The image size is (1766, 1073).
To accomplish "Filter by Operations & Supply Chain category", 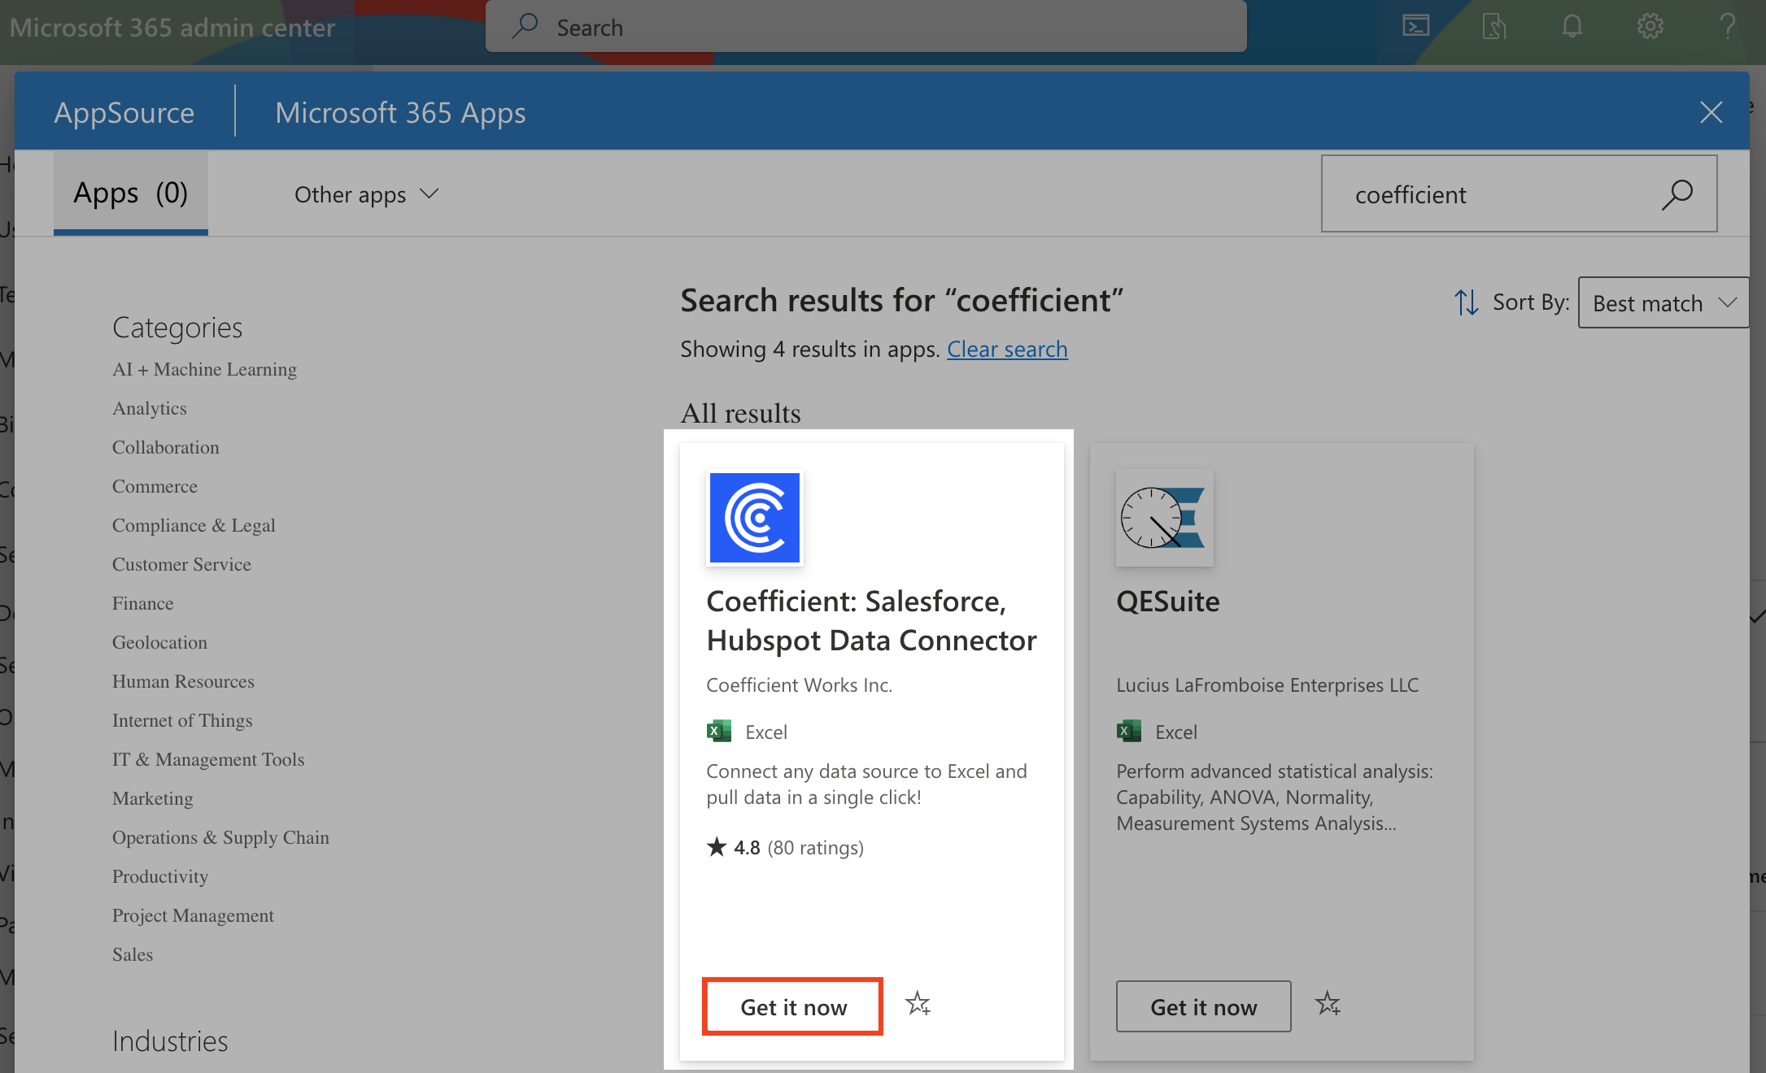I will click(x=220, y=837).
